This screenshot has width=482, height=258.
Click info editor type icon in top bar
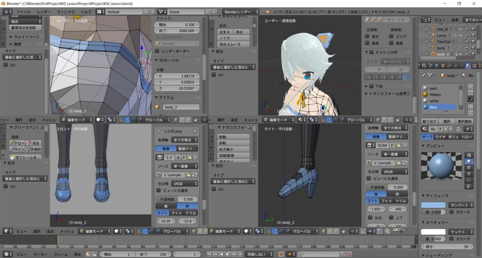[x=7, y=12]
